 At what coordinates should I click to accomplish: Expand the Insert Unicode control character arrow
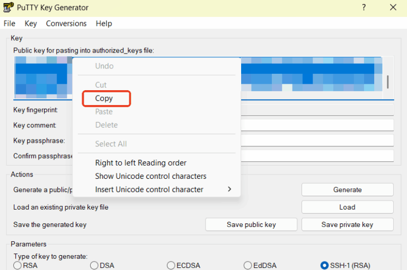229,189
